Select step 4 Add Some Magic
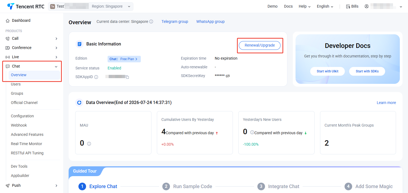The width and height of the screenshot is (408, 193). pyautogui.click(x=369, y=186)
